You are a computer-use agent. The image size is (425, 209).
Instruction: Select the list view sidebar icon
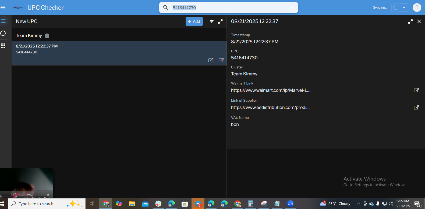(3, 21)
